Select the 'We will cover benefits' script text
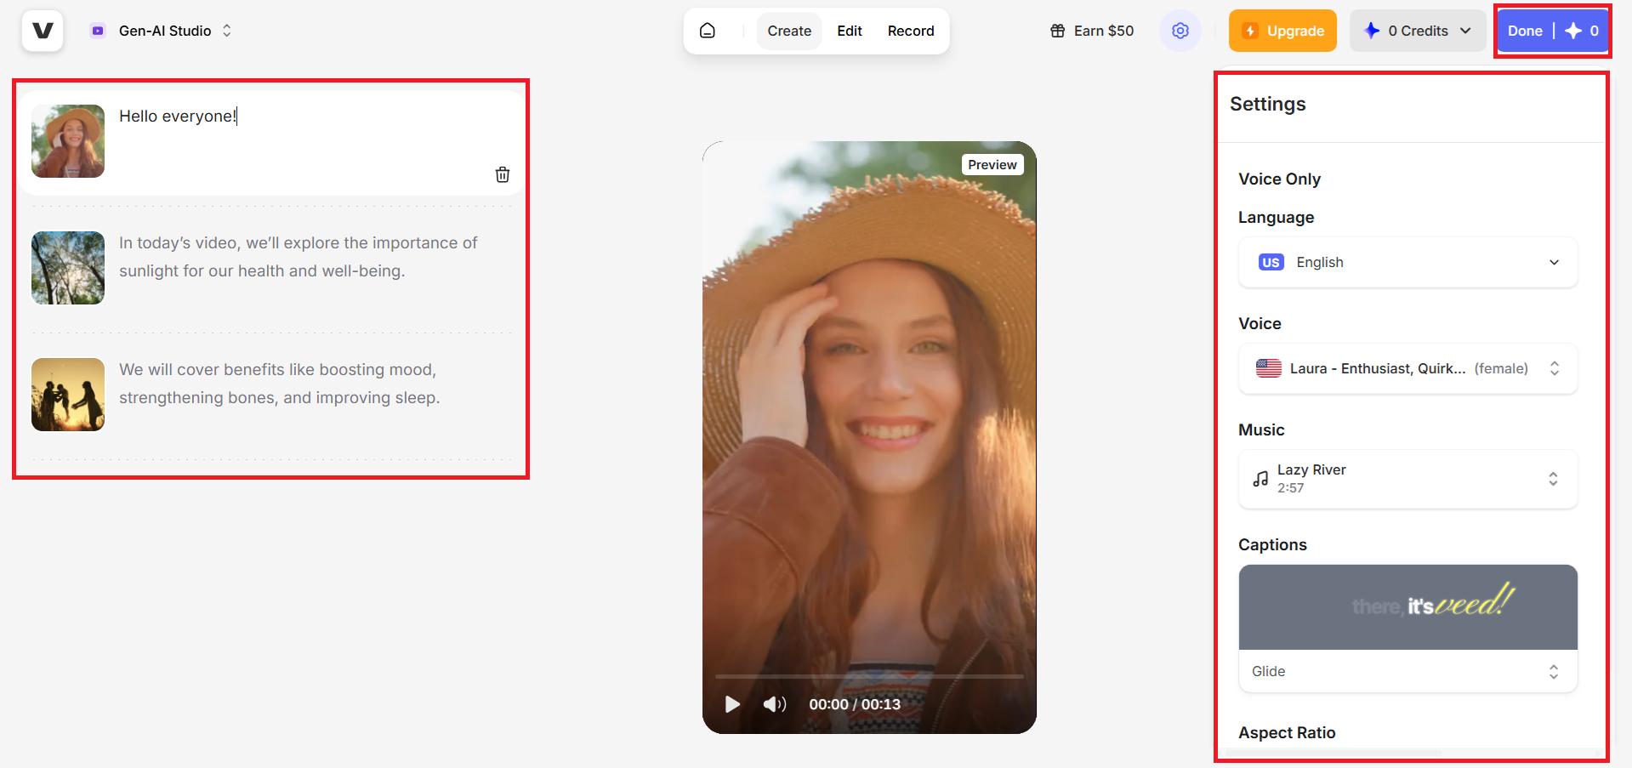This screenshot has width=1632, height=768. (x=279, y=384)
